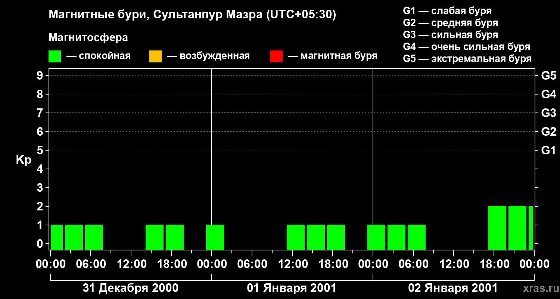Click the Kp 2 bar at 18:00 on 02 Января
The height and width of the screenshot is (299, 560).
coord(497,228)
